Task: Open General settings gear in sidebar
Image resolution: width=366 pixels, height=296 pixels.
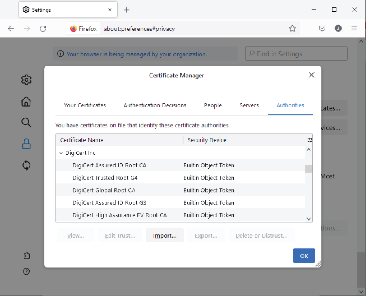Action: [26, 80]
